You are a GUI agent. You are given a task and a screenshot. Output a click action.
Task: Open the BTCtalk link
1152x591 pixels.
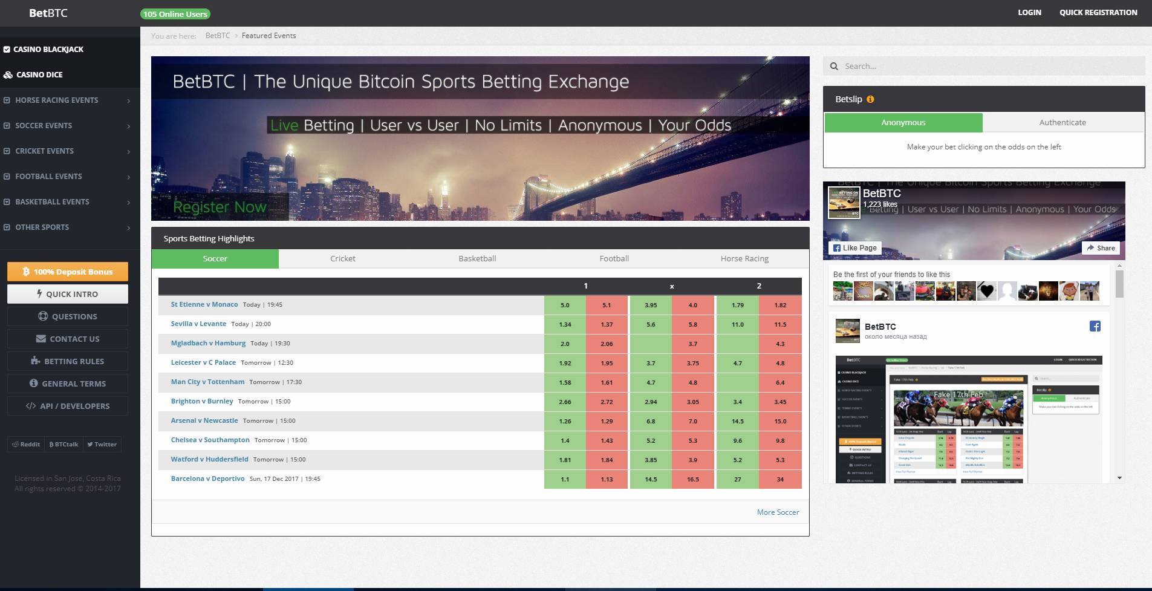pos(63,444)
